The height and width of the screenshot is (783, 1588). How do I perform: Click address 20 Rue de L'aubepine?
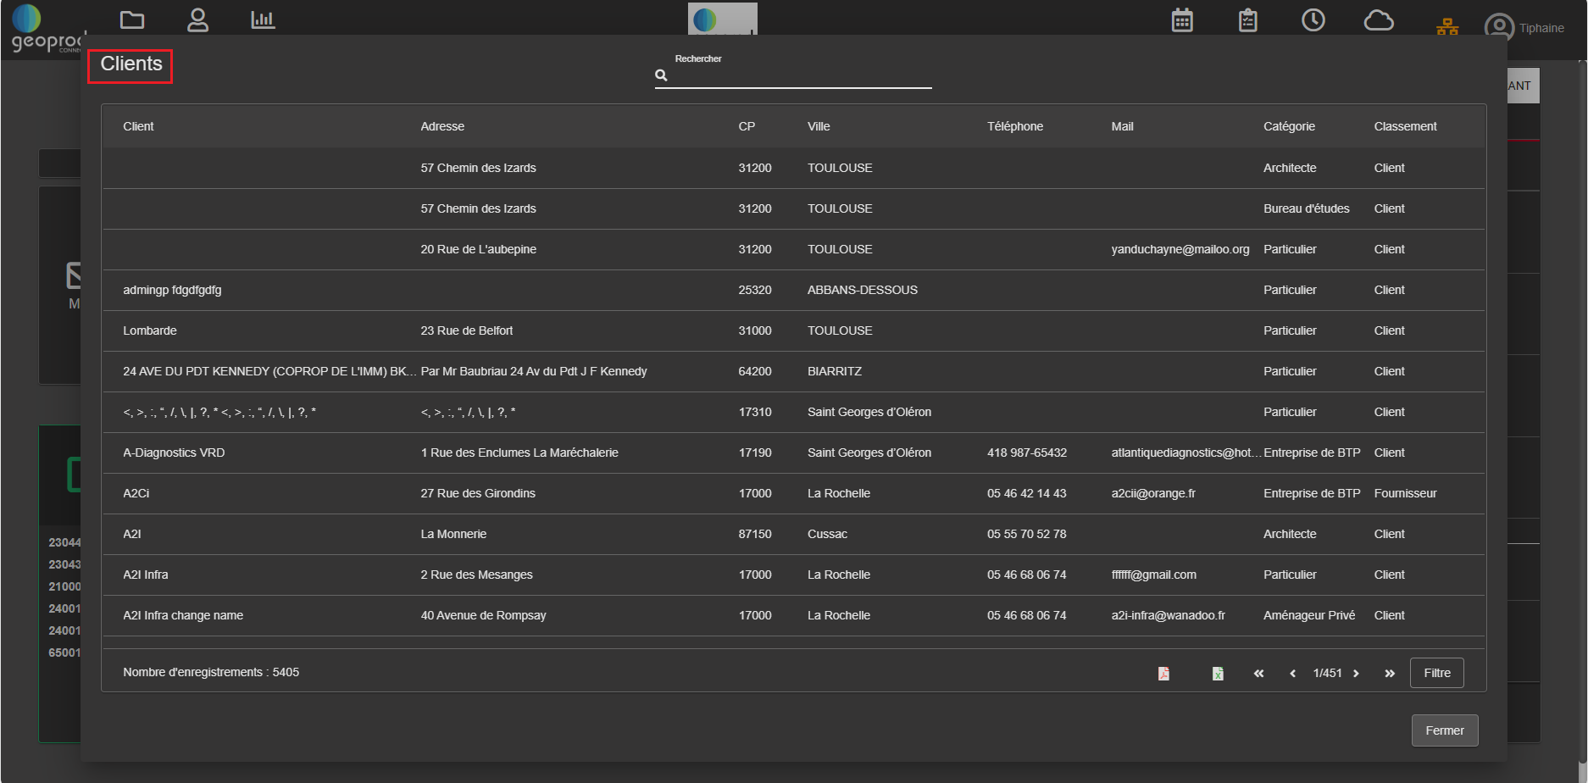(478, 249)
